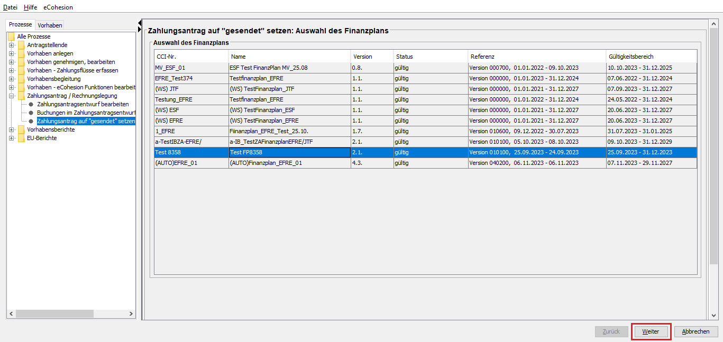Click the Alle Prozesse folder icon
Viewport: 723px width, 342px height.
tap(11, 36)
